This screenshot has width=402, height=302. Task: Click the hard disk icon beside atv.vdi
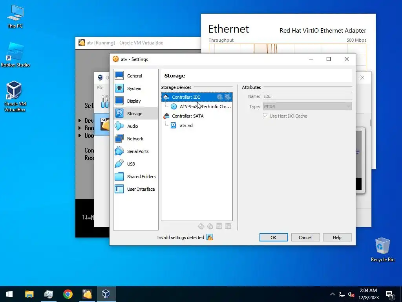174,125
